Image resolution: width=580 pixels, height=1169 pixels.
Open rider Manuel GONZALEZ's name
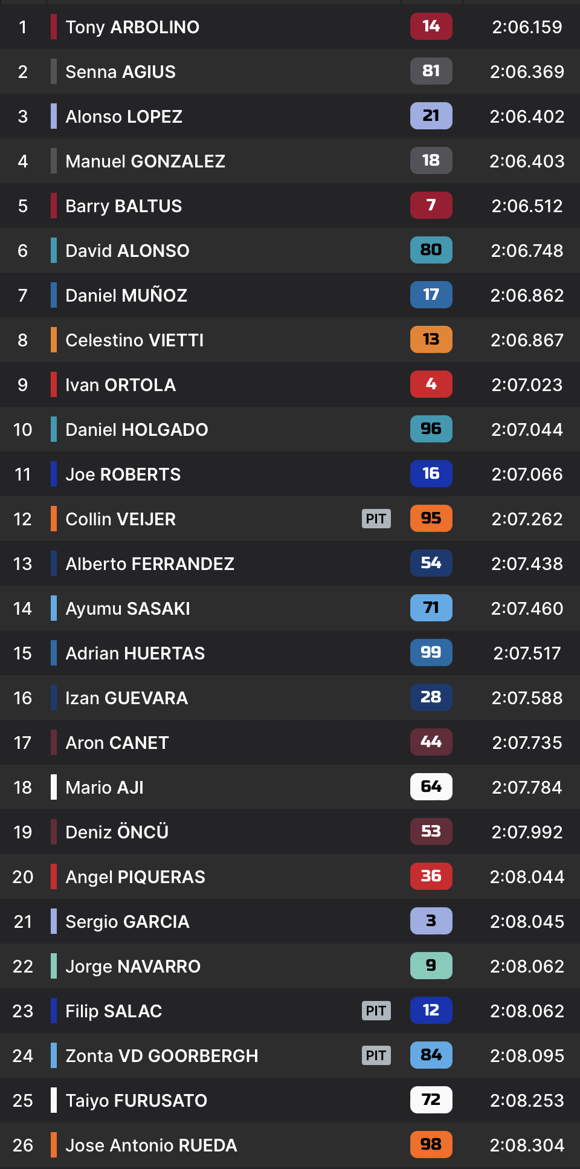145,161
